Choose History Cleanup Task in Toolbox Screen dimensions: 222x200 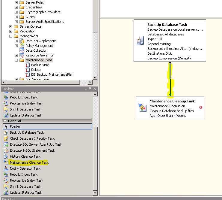(25, 156)
